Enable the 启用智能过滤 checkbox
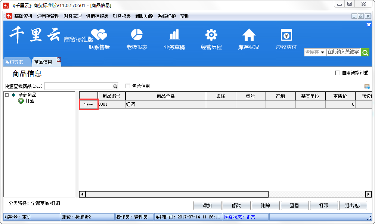Viewport: 375px width, 224px height. [x=337, y=73]
